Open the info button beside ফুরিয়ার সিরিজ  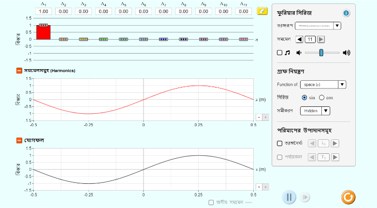[346, 13]
